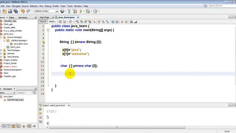
Task: Re-run green arrows icon in Output panel
Action: point(41,109)
